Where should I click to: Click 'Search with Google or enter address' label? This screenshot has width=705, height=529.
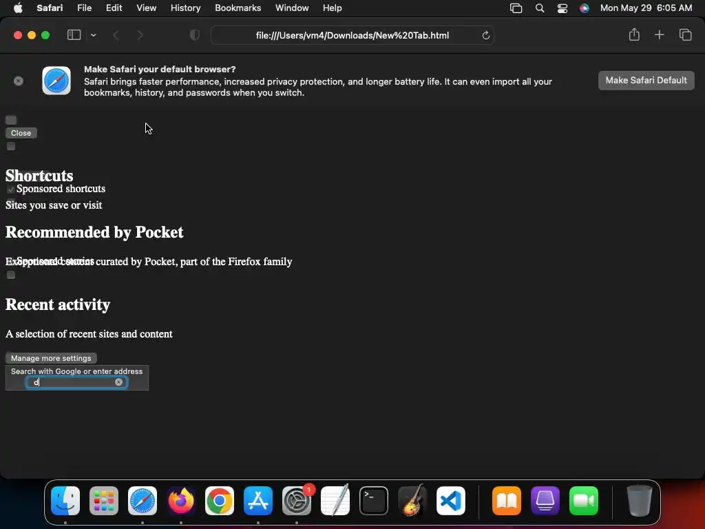click(76, 371)
